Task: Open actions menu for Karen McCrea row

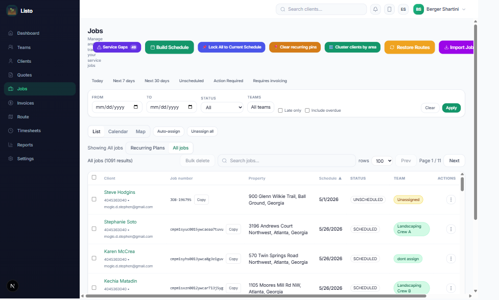Action: (450, 259)
